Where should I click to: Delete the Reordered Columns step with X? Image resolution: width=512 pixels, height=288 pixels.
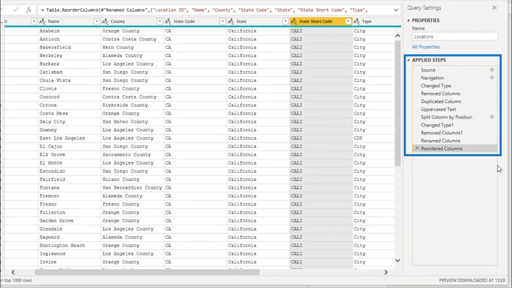417,148
